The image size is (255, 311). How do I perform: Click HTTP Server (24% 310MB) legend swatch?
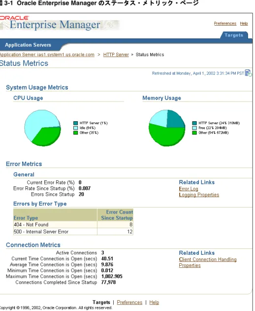click(194, 123)
